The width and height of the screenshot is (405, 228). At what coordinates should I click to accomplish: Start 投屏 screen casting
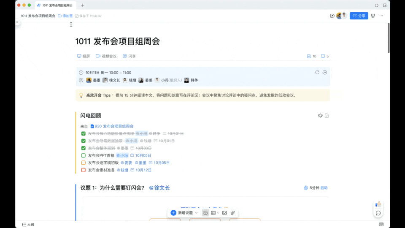(x=84, y=56)
